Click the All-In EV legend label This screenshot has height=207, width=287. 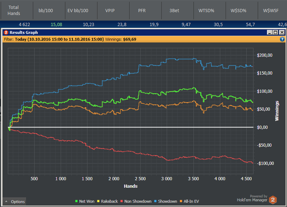point(191,201)
